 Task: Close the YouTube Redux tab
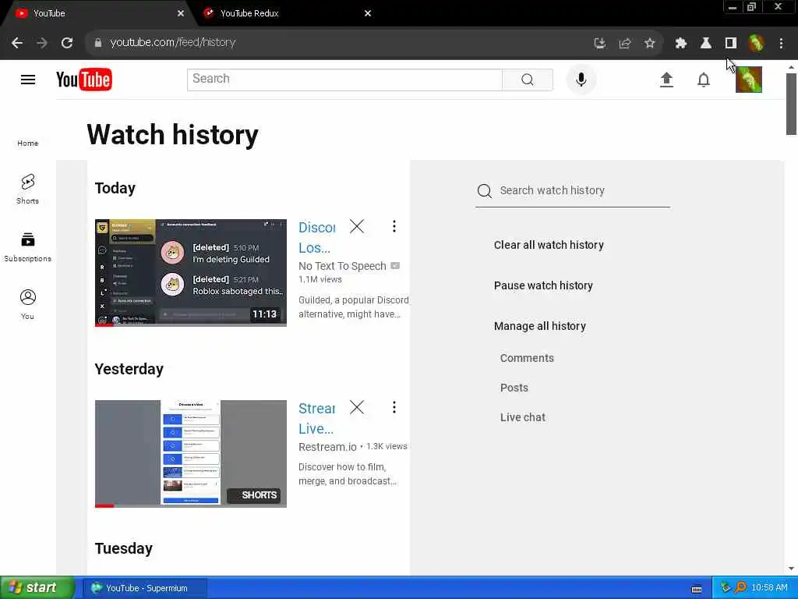[368, 13]
